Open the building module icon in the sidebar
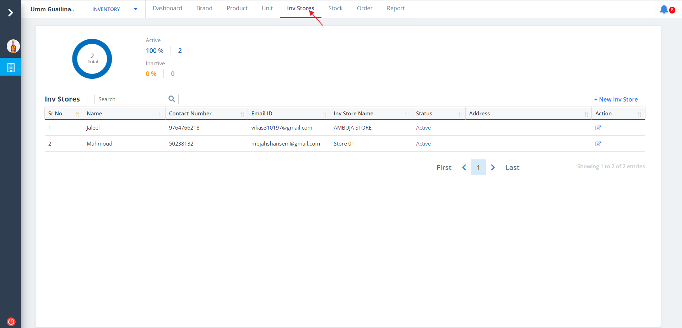 click(11, 67)
